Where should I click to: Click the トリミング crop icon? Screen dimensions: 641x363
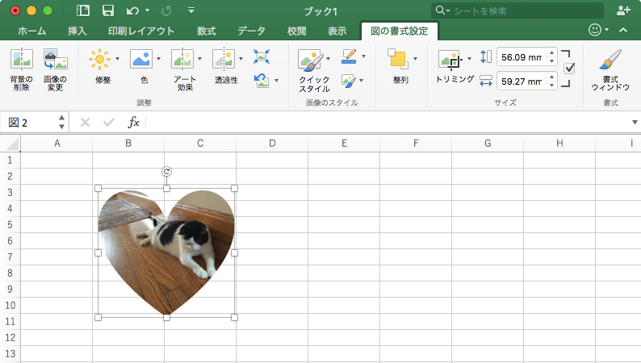(x=450, y=60)
